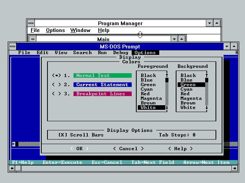
Task: Click the MS-DOS Prompt title bar
Action: point(120,47)
